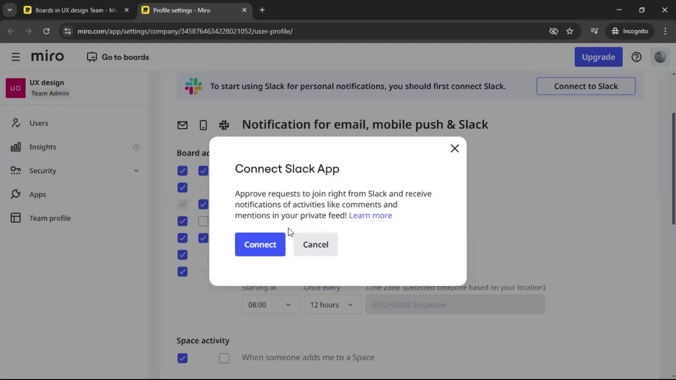Screen dimensions: 676x380
Task: Close the Profile settings browser tab
Action: click(x=244, y=10)
